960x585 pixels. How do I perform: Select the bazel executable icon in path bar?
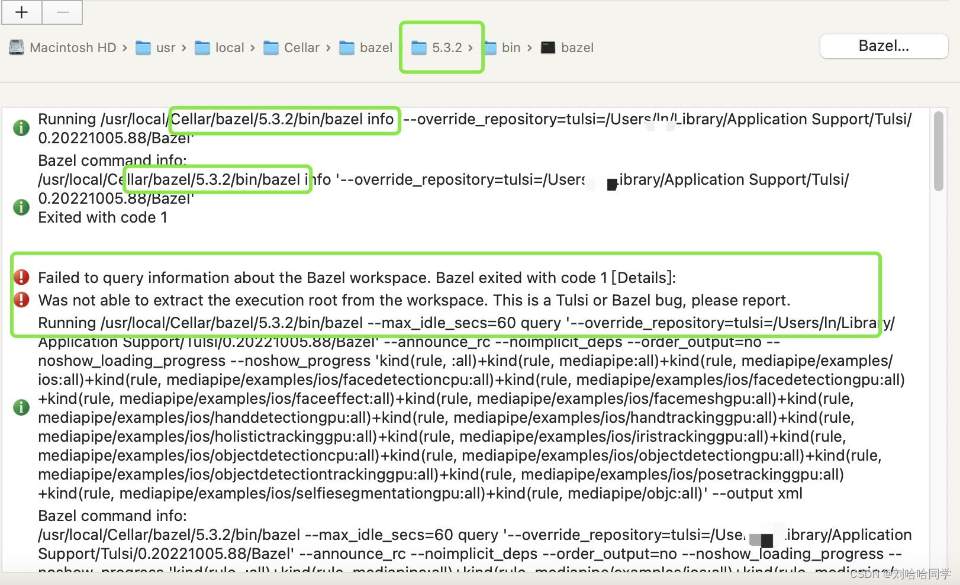(x=548, y=47)
